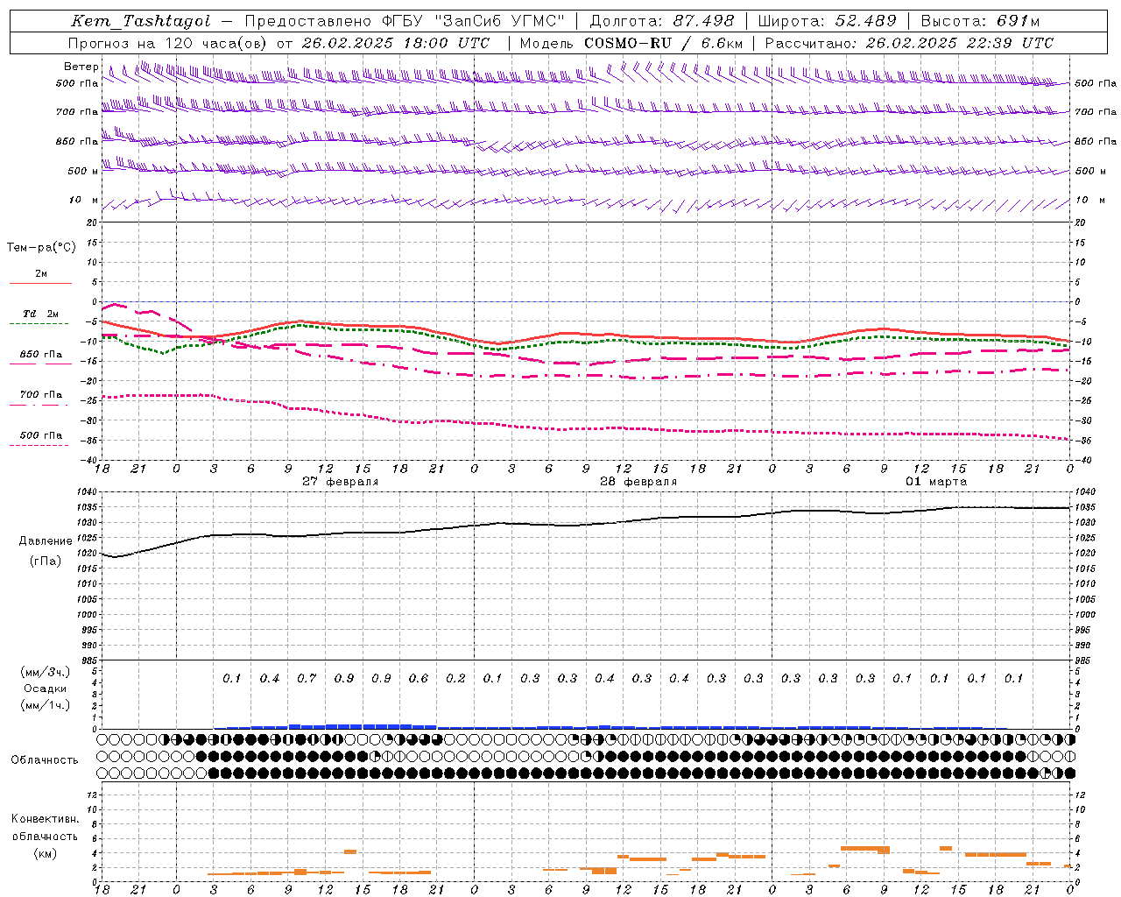The width and height of the screenshot is (1121, 897).
Task: Click the solid line sample under the '2м' legend
Action: [40, 283]
